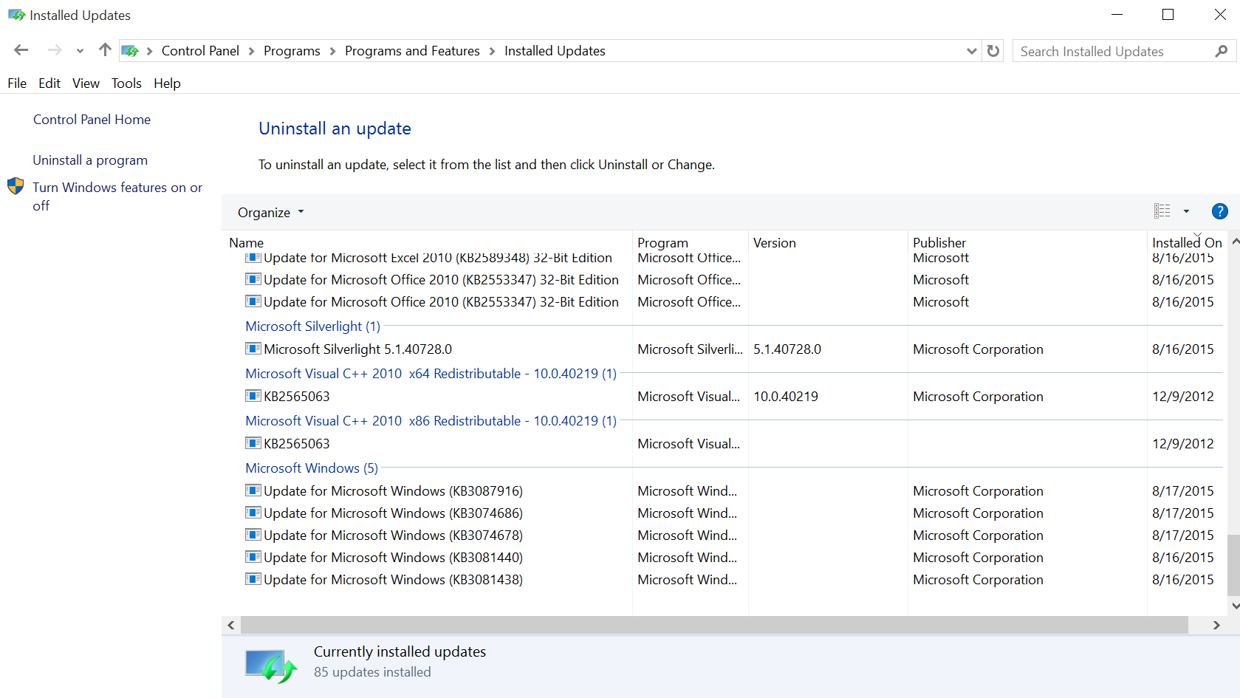Select the KB3087916 update icon
This screenshot has height=698, width=1240.
coord(253,490)
